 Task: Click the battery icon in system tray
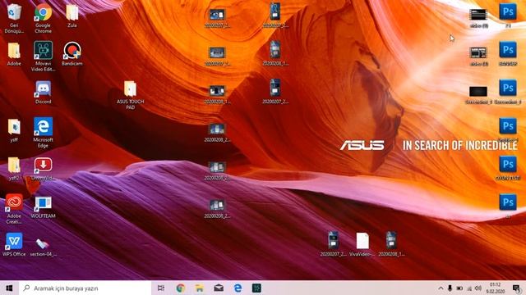click(459, 288)
